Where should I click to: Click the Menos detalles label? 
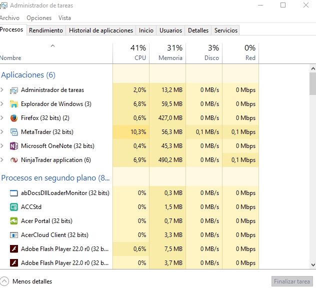(x=32, y=281)
